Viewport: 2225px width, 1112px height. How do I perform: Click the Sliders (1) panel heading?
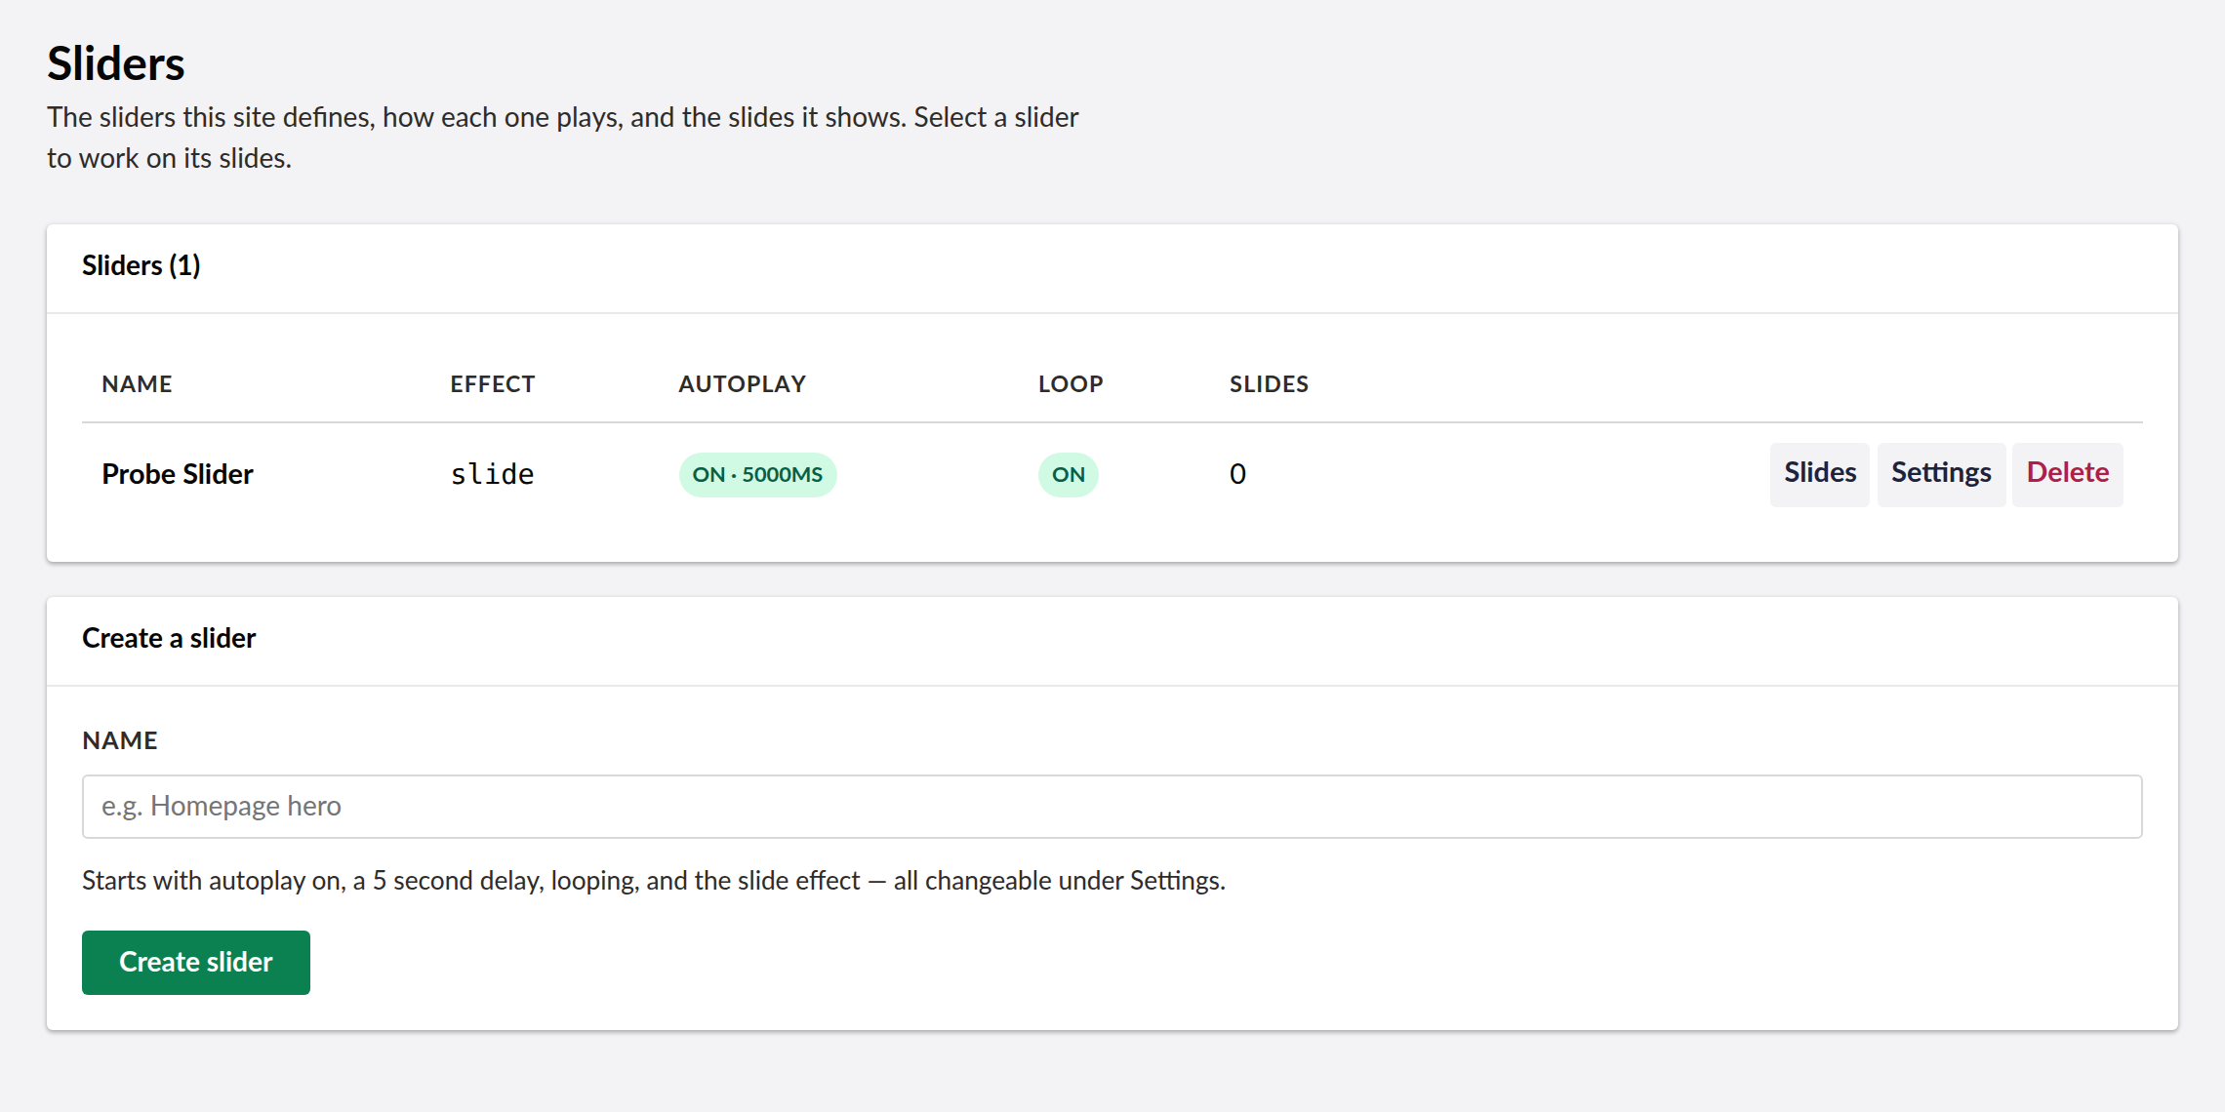[x=142, y=266]
